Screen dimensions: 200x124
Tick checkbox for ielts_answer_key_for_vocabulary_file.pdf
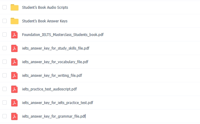(5, 62)
